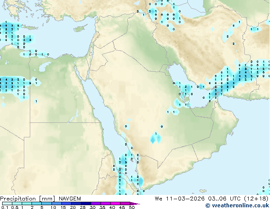The width and height of the screenshot is (270, 209).
Task: Click the '03..06 UTC' time text
Action: (x=224, y=199)
